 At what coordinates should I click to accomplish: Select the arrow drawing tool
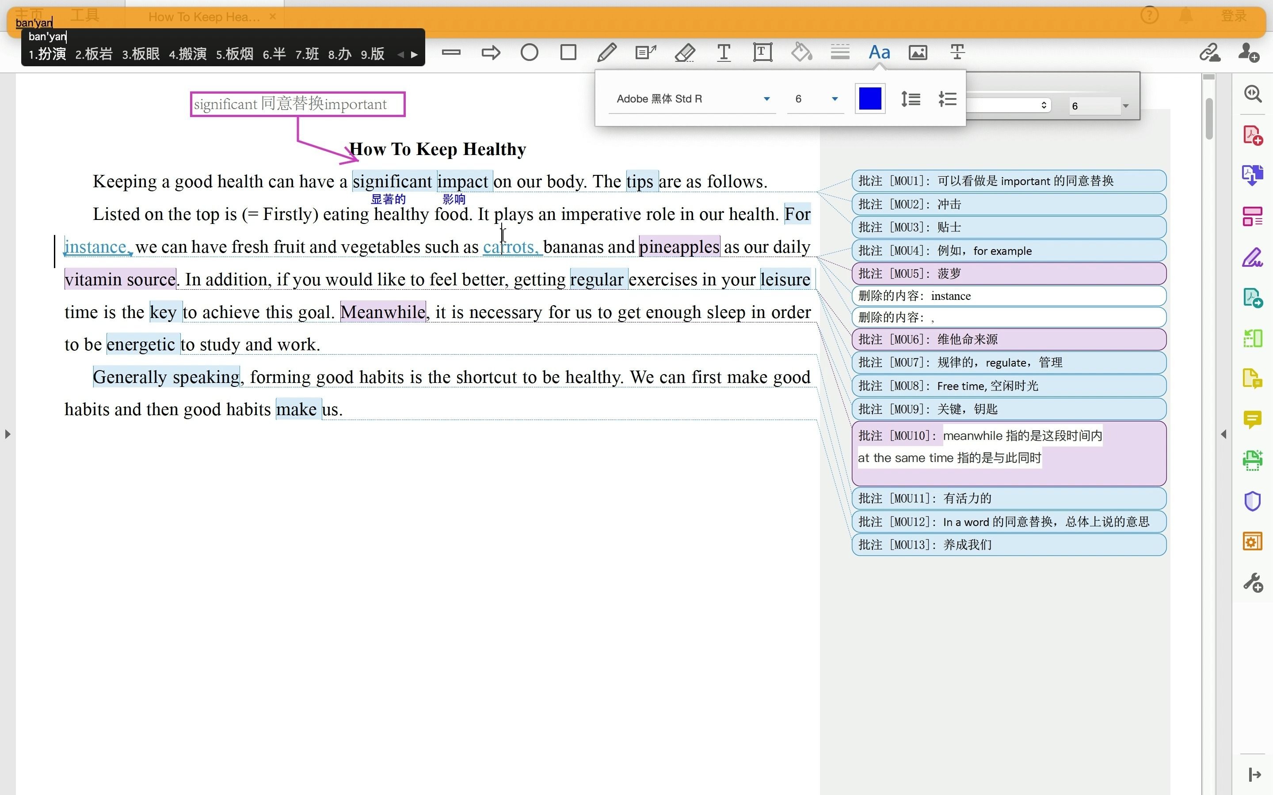(491, 53)
